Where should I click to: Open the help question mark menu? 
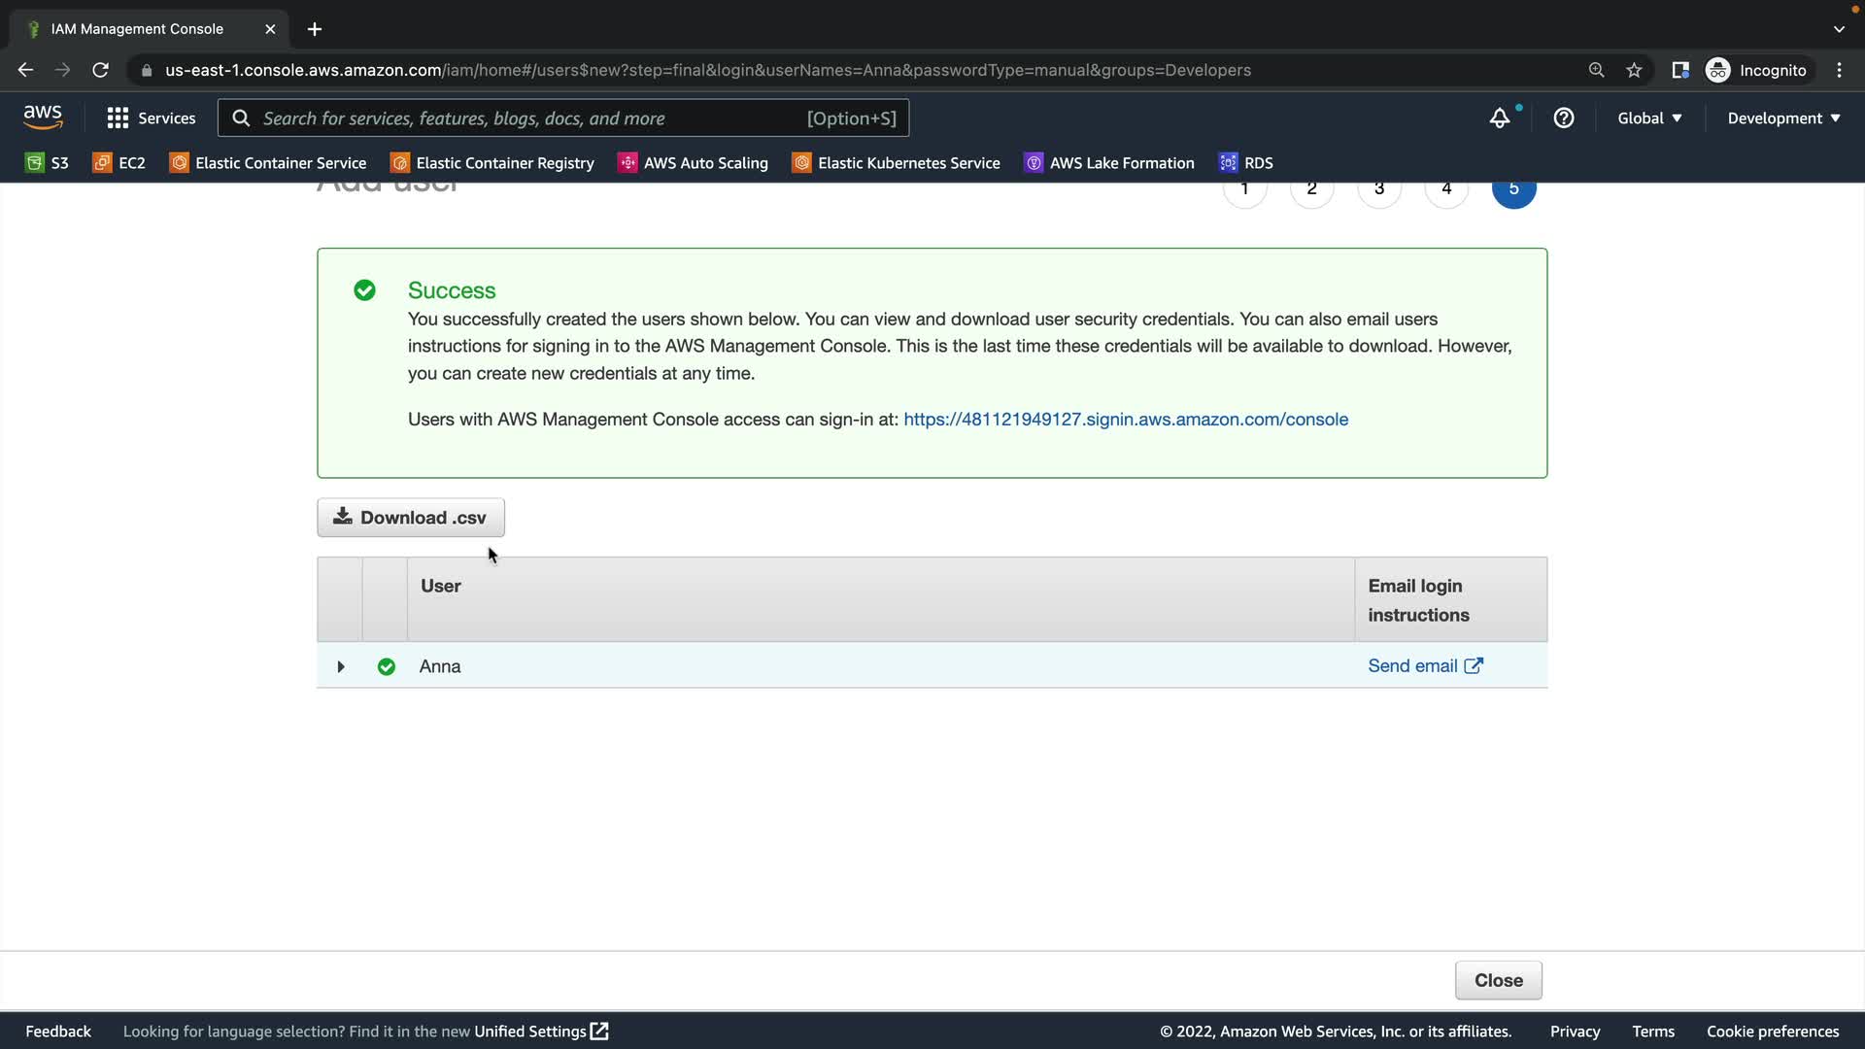(x=1563, y=118)
